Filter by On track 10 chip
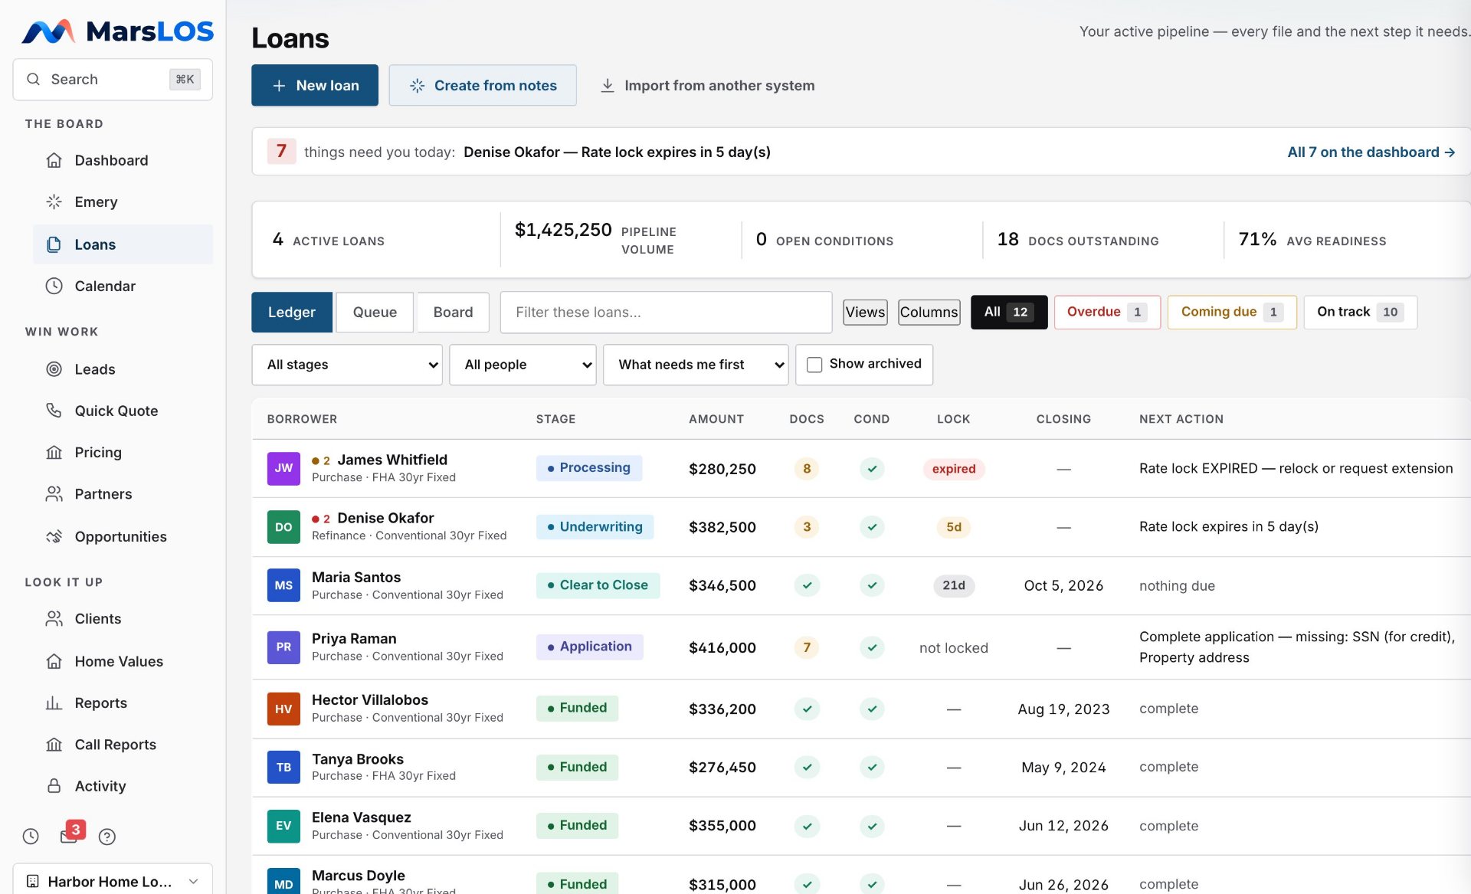Viewport: 1471px width, 894px height. [x=1360, y=312]
